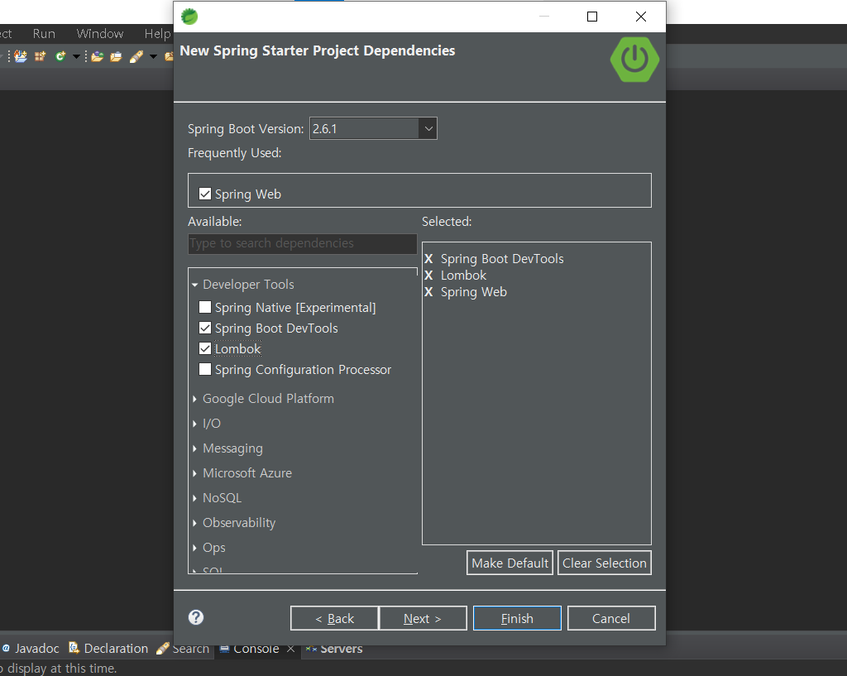Click the New Java Package toolbar icon

pos(40,56)
